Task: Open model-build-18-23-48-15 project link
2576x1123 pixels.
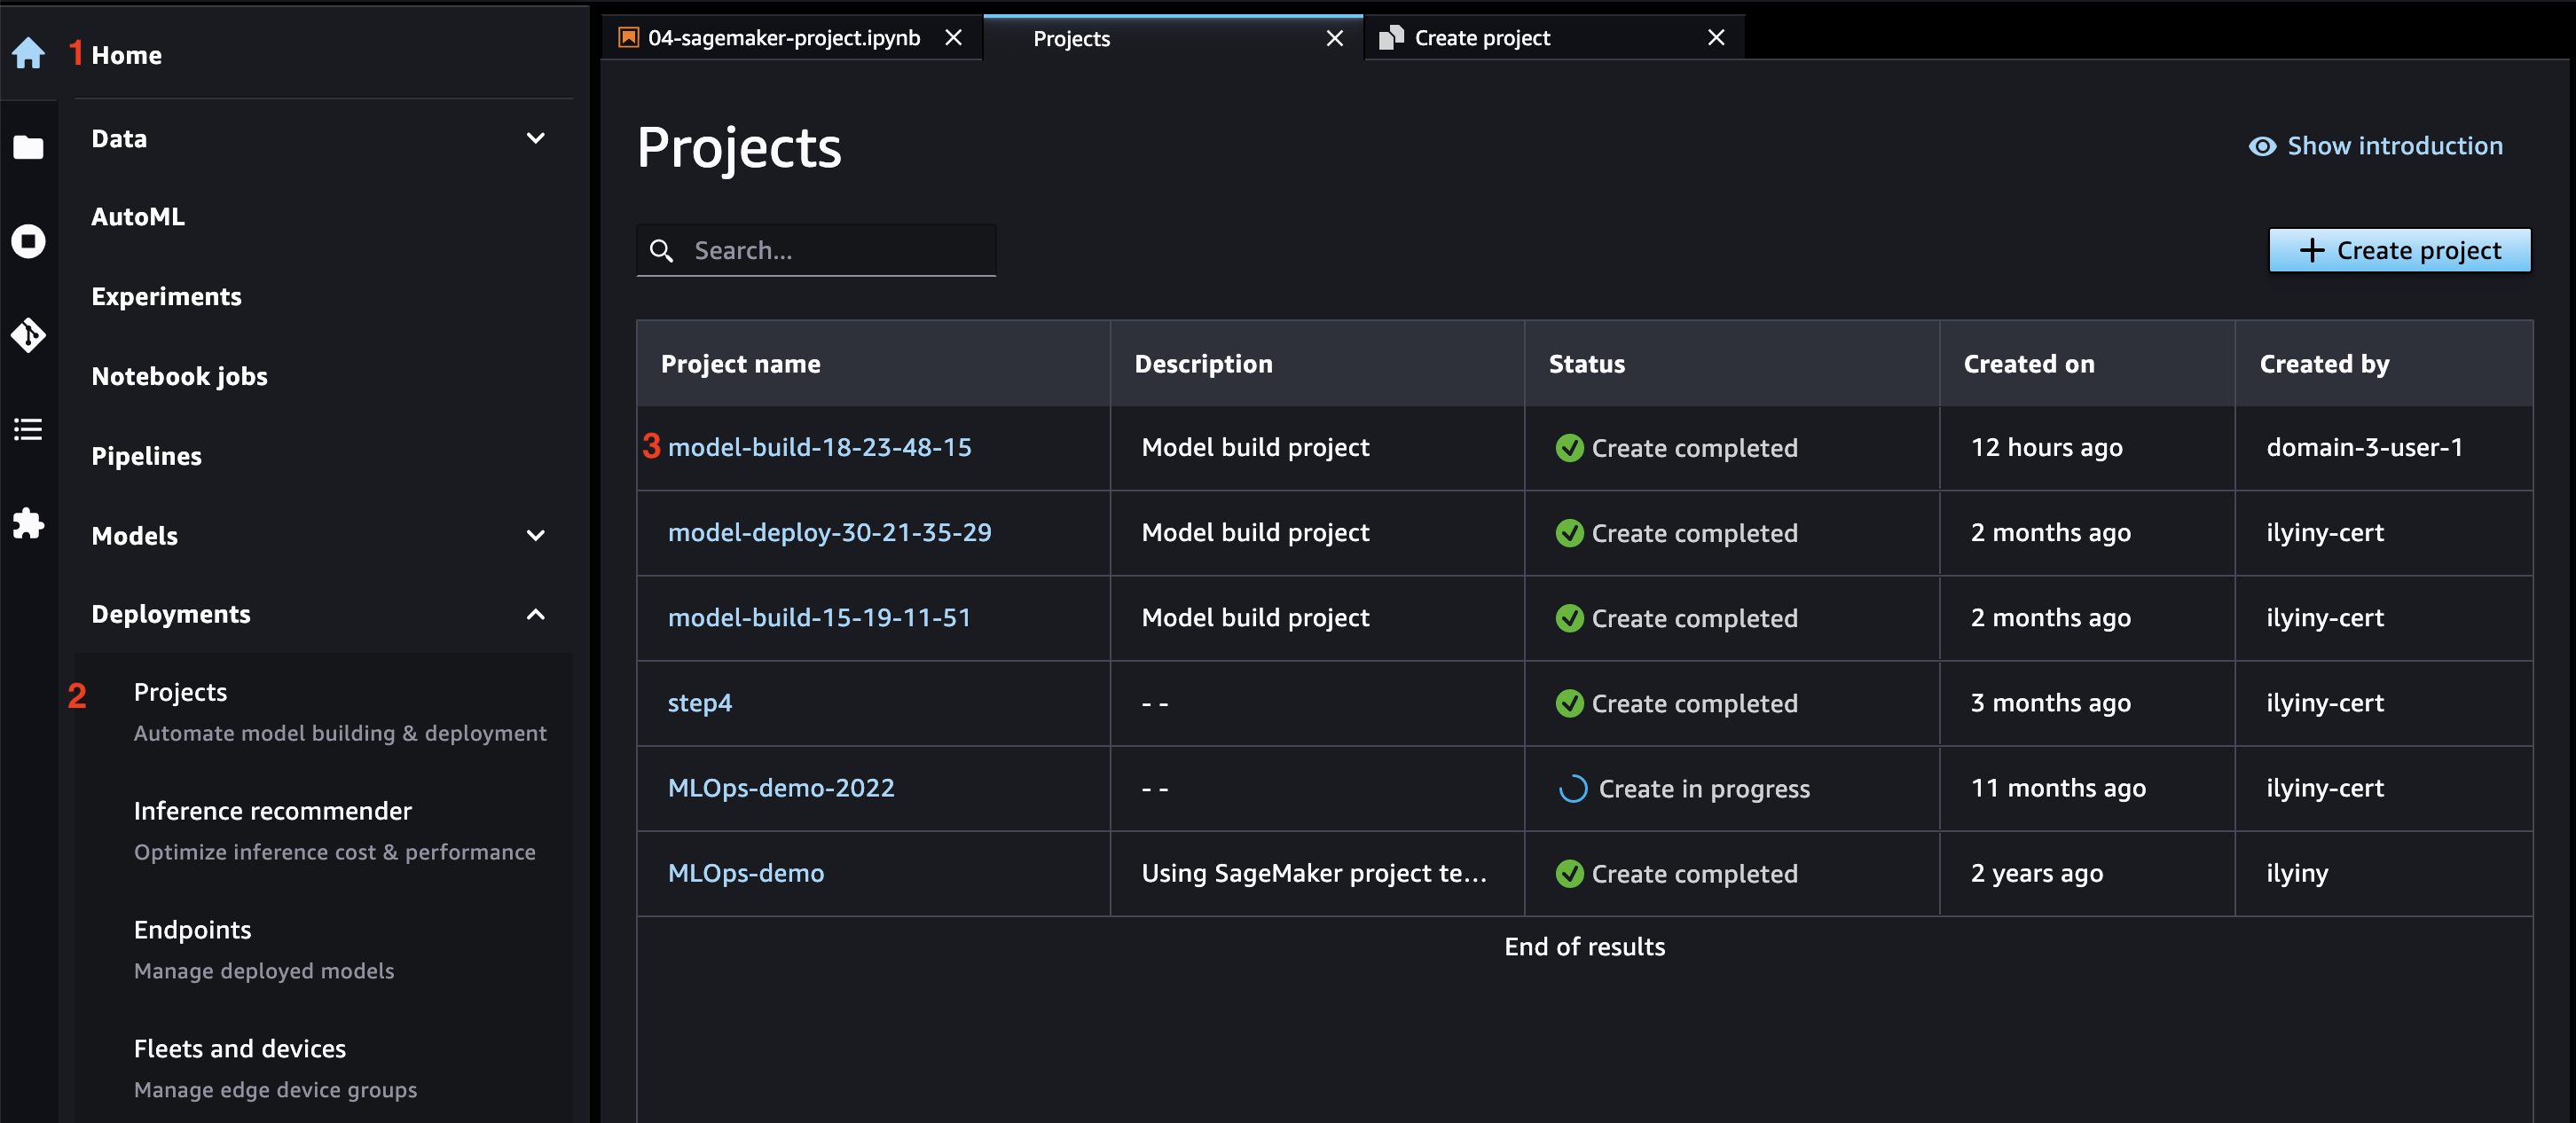Action: click(819, 447)
